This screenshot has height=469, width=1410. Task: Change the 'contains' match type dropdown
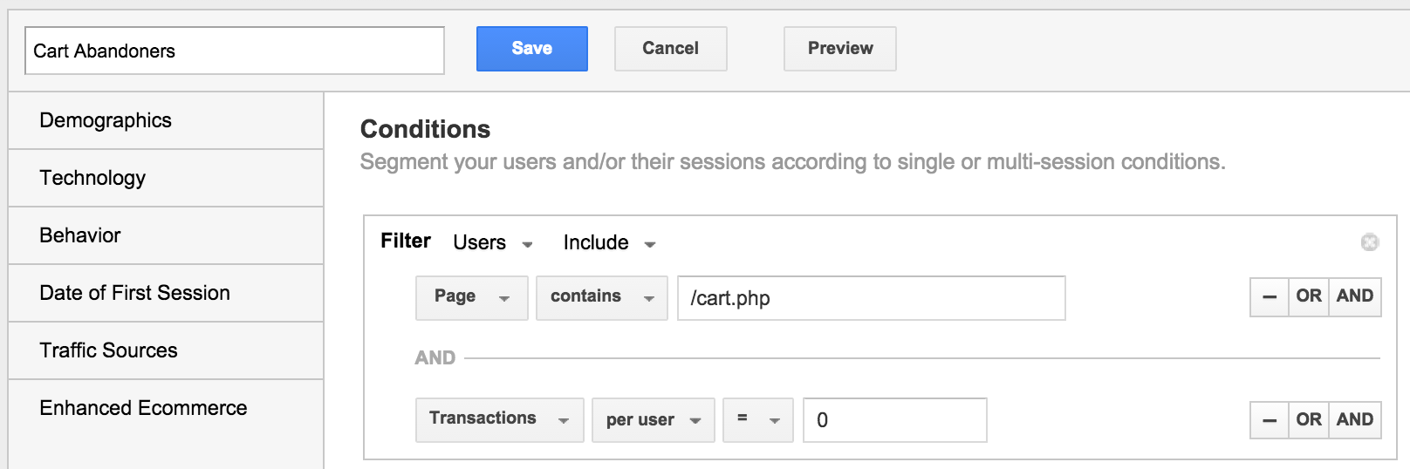click(602, 298)
